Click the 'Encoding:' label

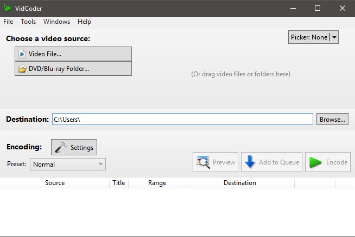24,147
